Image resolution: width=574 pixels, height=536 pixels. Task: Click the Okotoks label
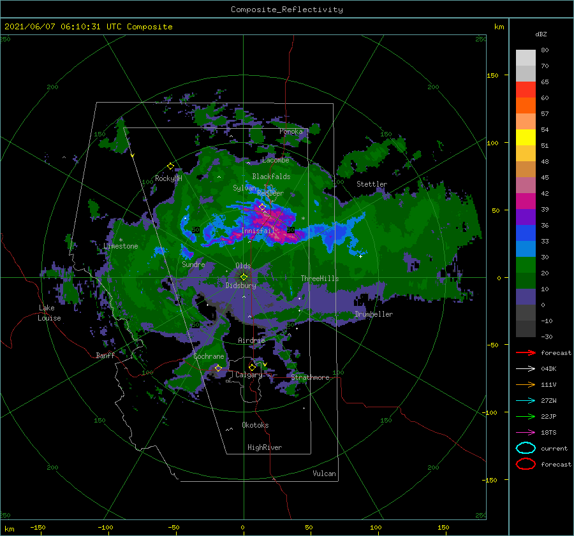[255, 425]
